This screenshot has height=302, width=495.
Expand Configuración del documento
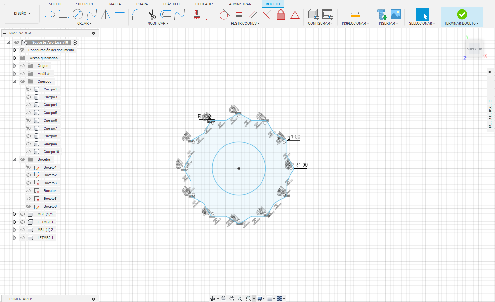(14, 50)
